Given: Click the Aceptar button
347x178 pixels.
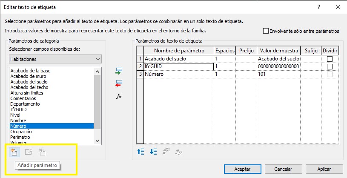Looking at the screenshot, I should point(242,169).
